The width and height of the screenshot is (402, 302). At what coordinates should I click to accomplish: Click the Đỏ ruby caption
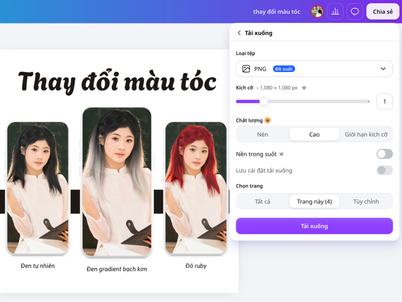click(x=196, y=266)
